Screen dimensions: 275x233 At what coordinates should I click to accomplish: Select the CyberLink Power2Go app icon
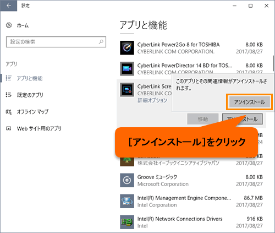click(127, 48)
